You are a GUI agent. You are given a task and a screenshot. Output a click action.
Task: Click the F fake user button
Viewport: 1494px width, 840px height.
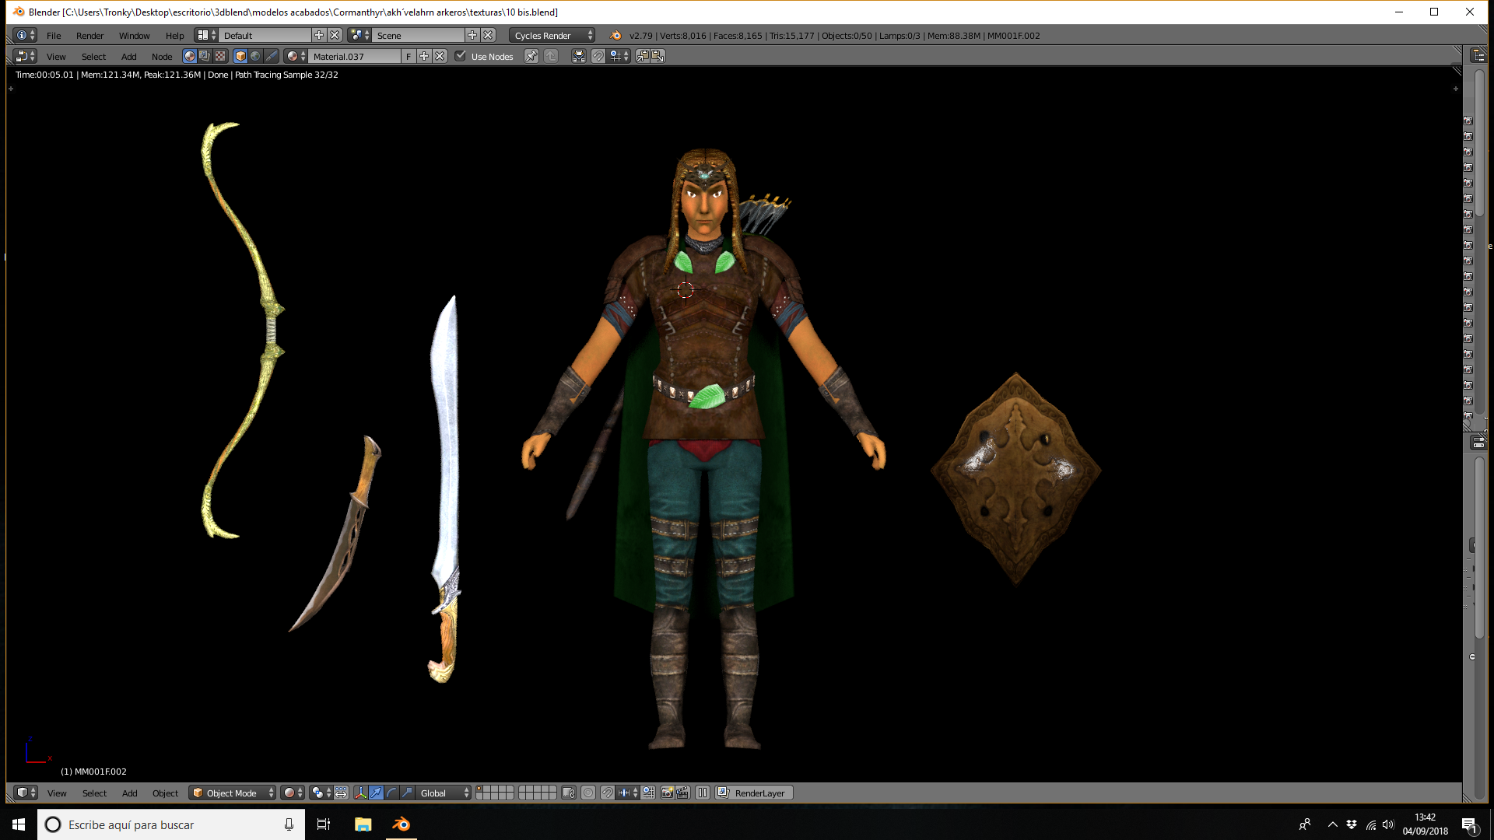(x=409, y=56)
